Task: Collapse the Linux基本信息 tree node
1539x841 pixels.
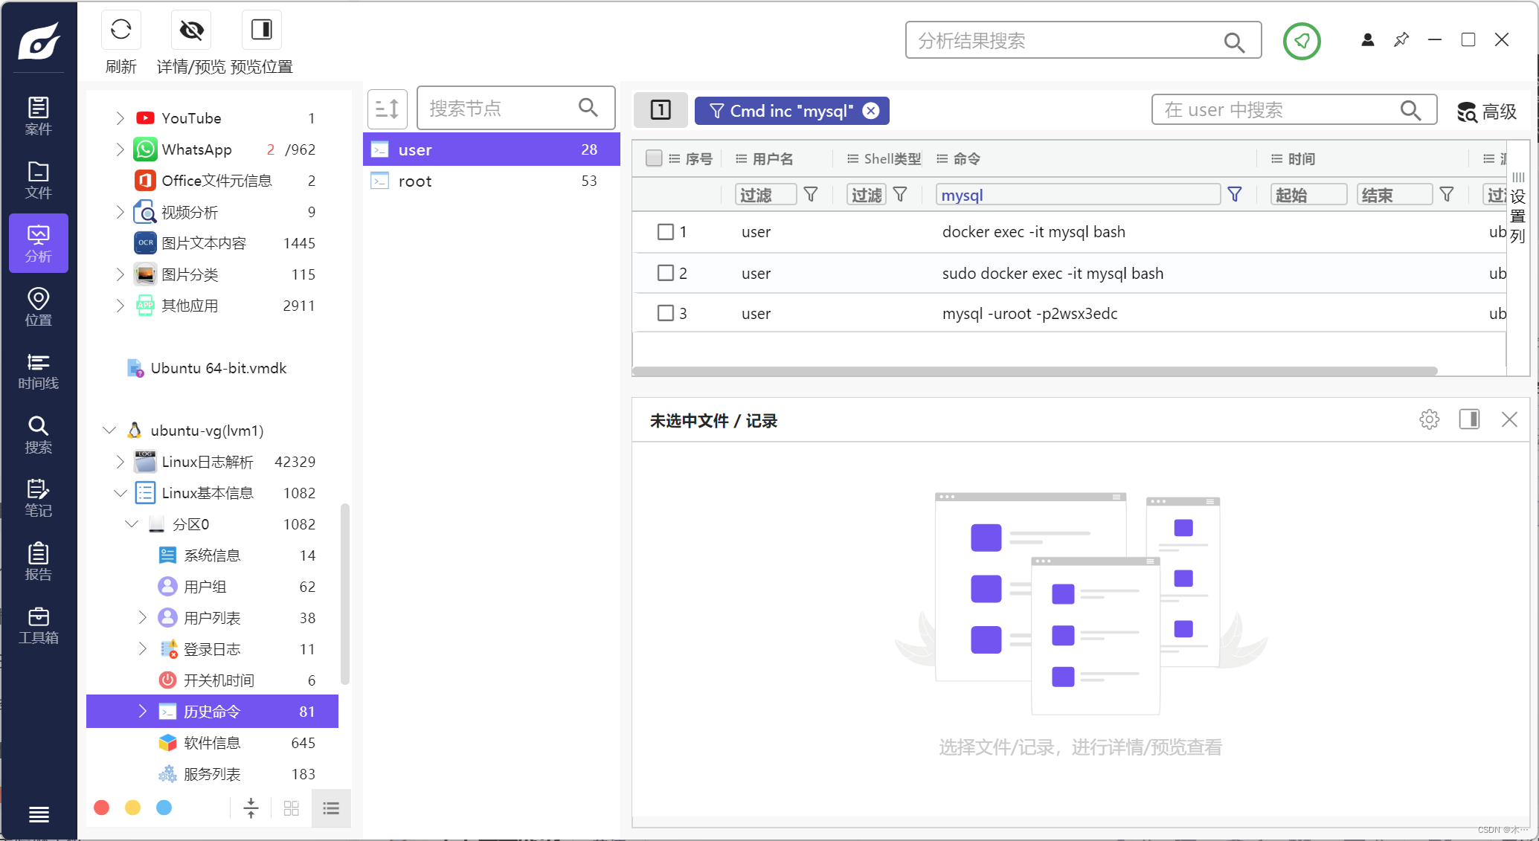Action: [x=120, y=493]
